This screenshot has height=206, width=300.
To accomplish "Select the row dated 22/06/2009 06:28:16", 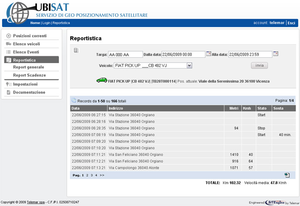I will coord(183,122).
